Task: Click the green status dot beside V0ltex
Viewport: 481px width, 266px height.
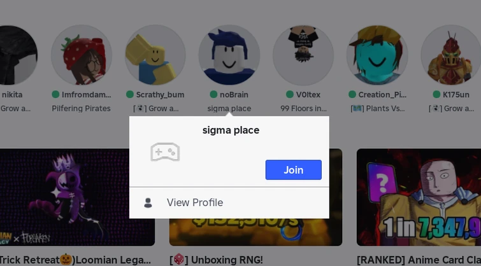Action: pos(290,94)
